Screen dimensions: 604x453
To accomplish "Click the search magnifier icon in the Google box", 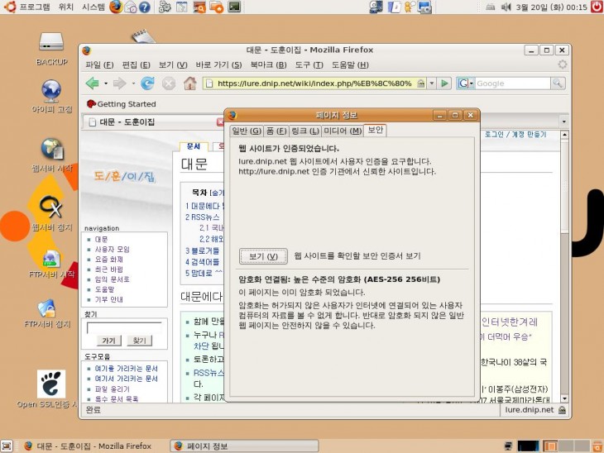I will point(558,83).
